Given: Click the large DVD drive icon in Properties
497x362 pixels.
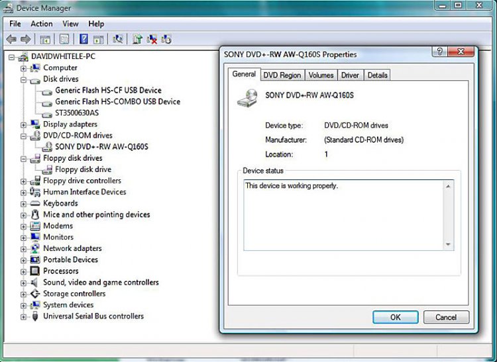Looking at the screenshot, I should [x=248, y=99].
